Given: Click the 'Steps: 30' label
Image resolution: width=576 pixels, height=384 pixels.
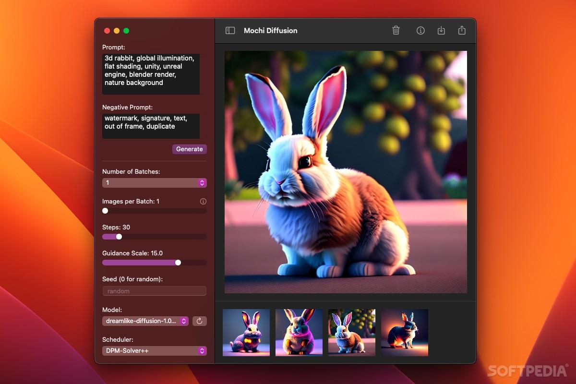Looking at the screenshot, I should click(x=116, y=227).
